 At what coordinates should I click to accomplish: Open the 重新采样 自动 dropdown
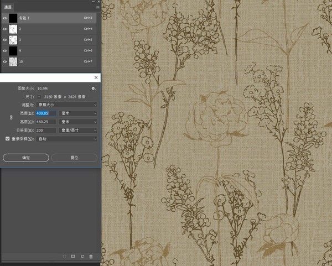[x=66, y=139]
